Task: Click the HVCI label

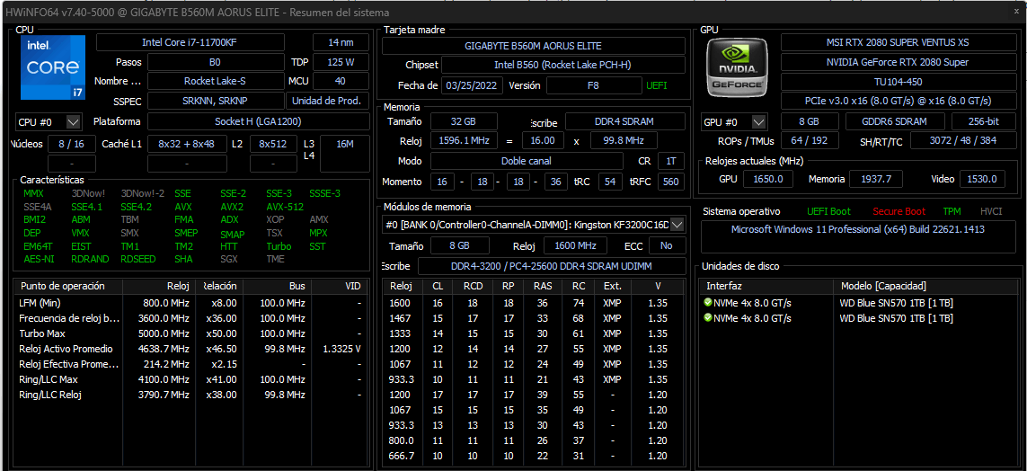Action: (x=991, y=211)
